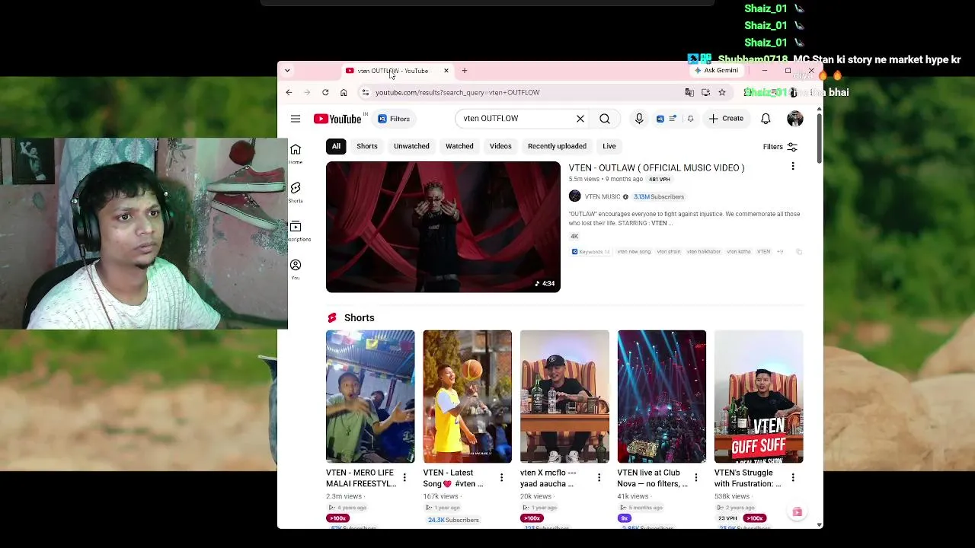Open the MERO LIFE MALAI FREESTYLE short thumbnail
The image size is (975, 548).
(x=370, y=397)
